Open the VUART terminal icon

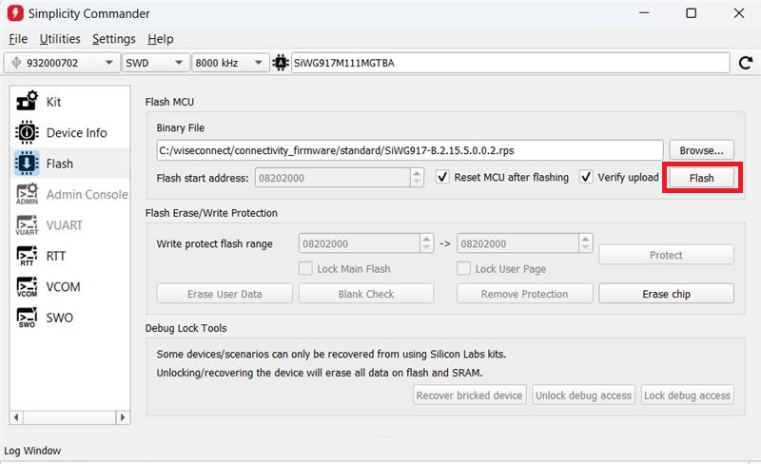click(x=27, y=225)
